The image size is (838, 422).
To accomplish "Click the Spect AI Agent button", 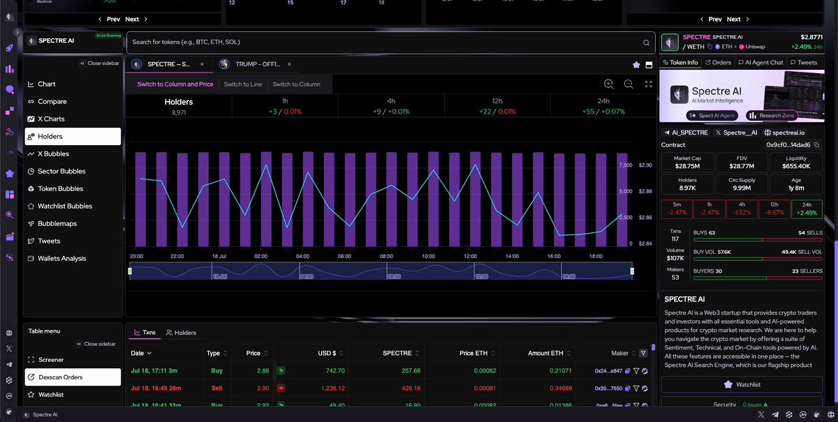I will tap(714, 116).
